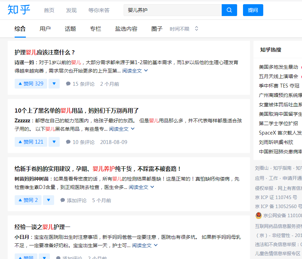Open hot search 美国多地发生暴动
This screenshot has height=259, width=302.
278,67
